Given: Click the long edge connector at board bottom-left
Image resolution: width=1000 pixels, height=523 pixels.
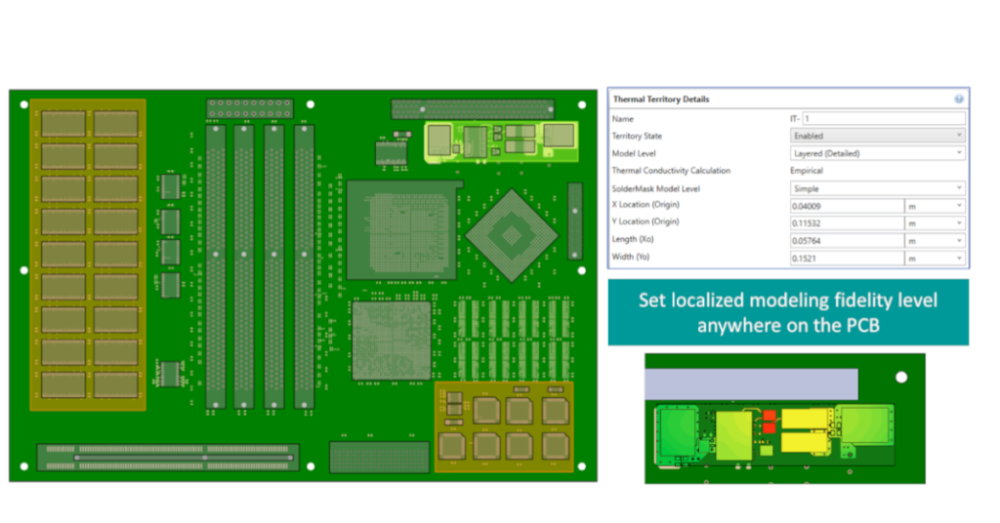Looking at the screenshot, I should click(x=168, y=455).
